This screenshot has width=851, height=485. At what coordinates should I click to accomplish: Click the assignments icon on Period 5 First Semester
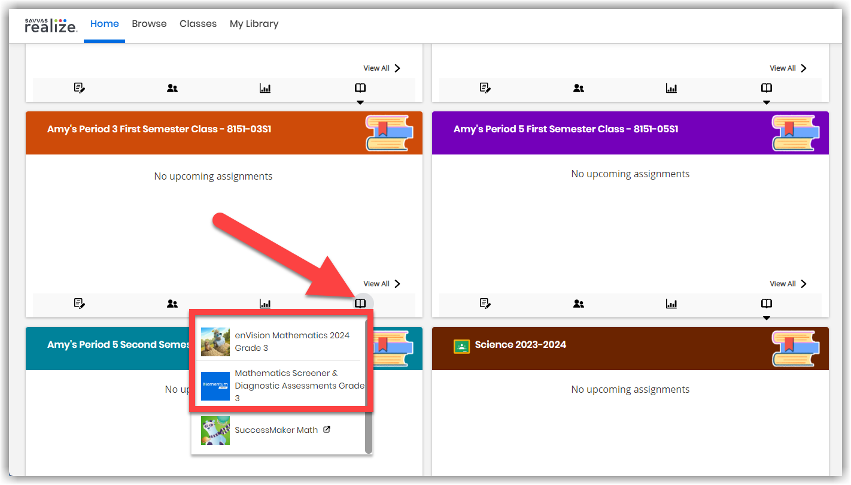coord(485,304)
